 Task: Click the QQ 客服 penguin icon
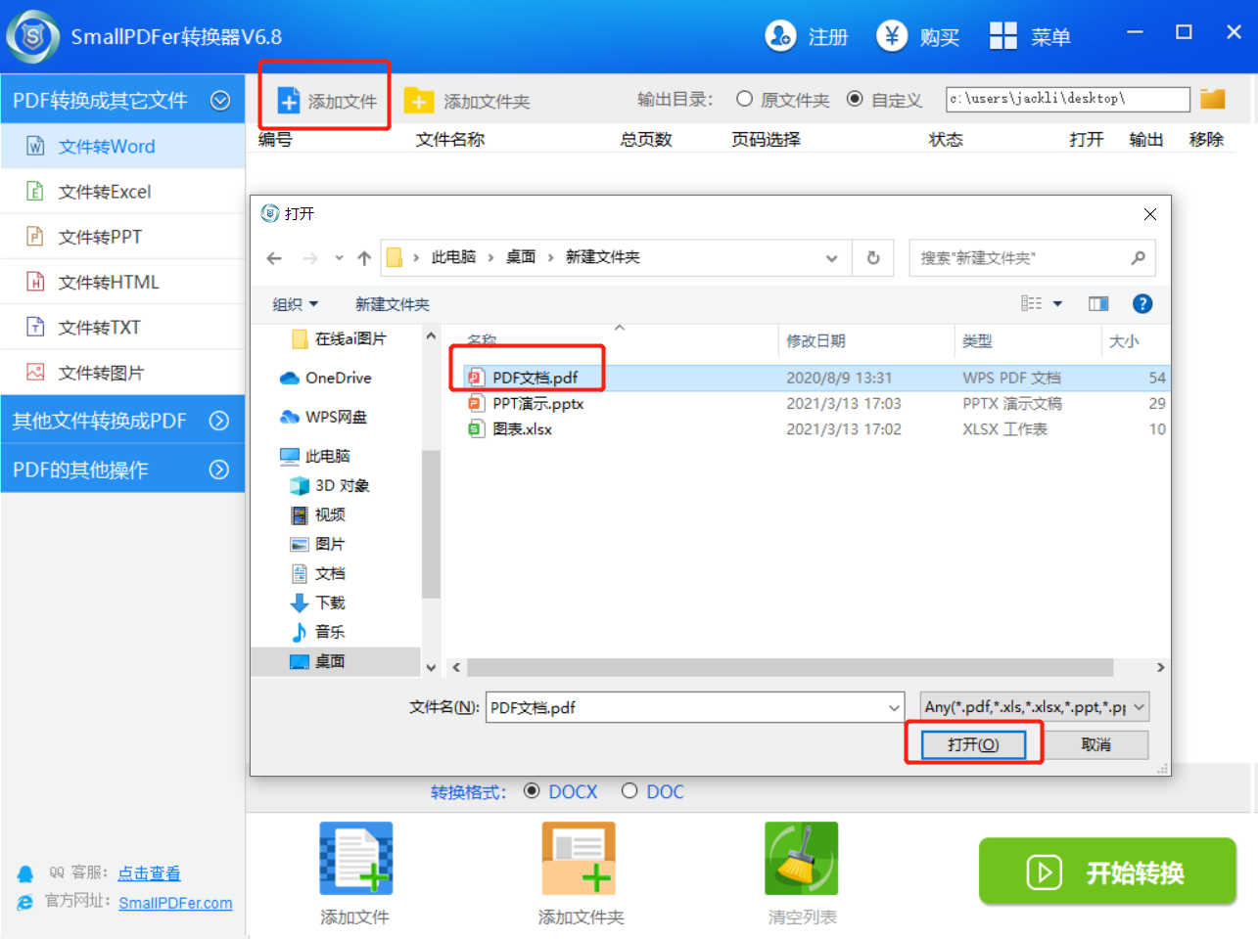25,873
